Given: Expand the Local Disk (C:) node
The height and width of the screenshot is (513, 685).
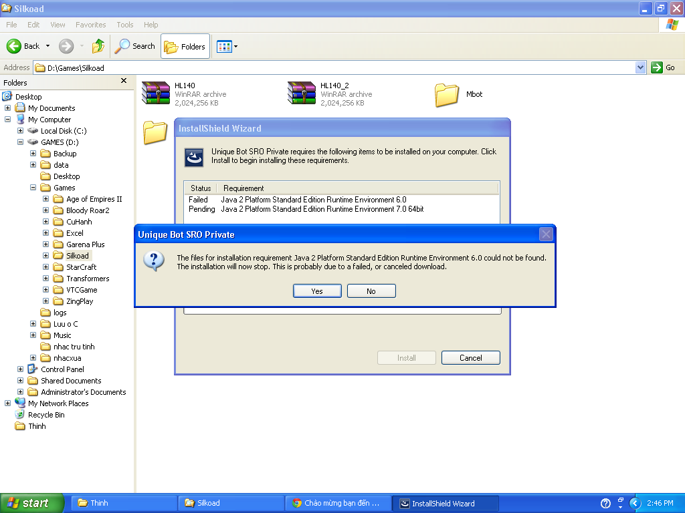Looking at the screenshot, I should (20, 130).
